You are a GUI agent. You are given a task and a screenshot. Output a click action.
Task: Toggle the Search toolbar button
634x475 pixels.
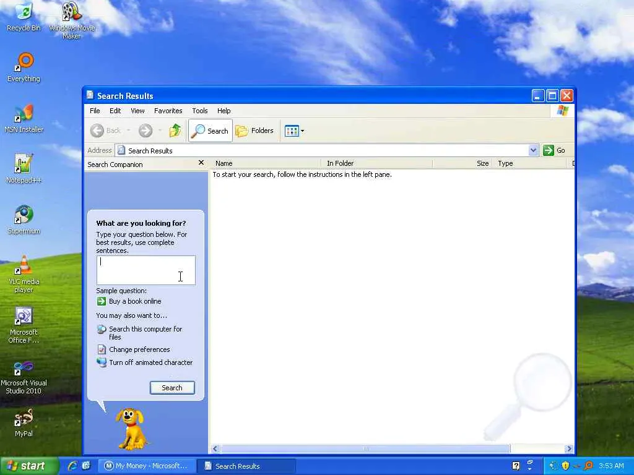pos(211,131)
